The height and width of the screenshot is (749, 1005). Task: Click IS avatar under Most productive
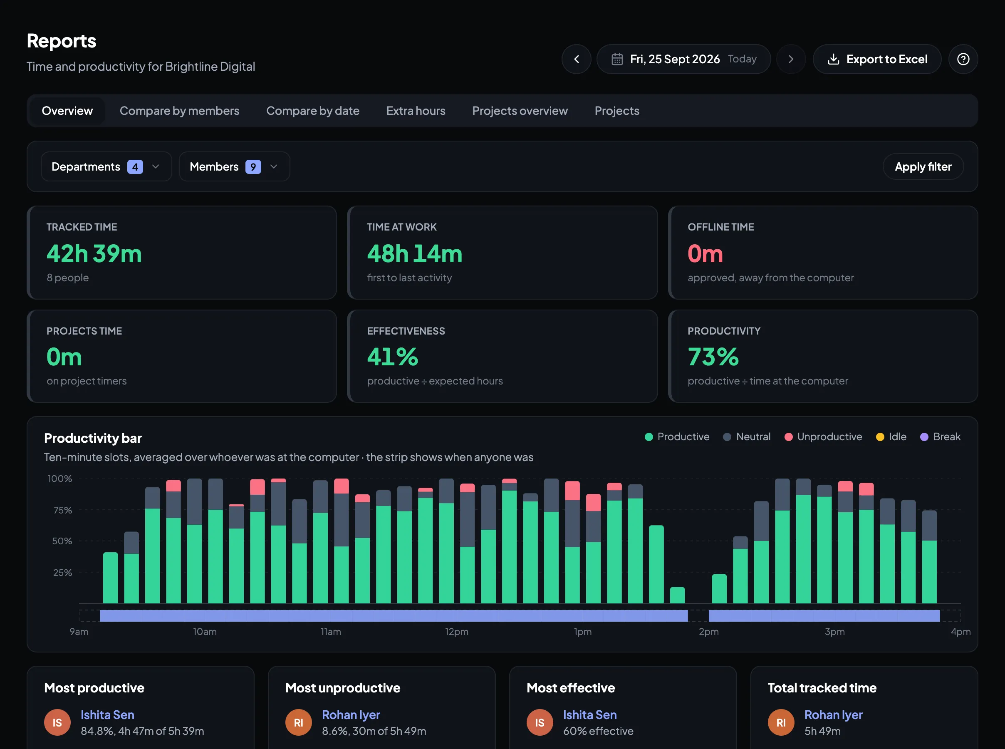pos(57,722)
